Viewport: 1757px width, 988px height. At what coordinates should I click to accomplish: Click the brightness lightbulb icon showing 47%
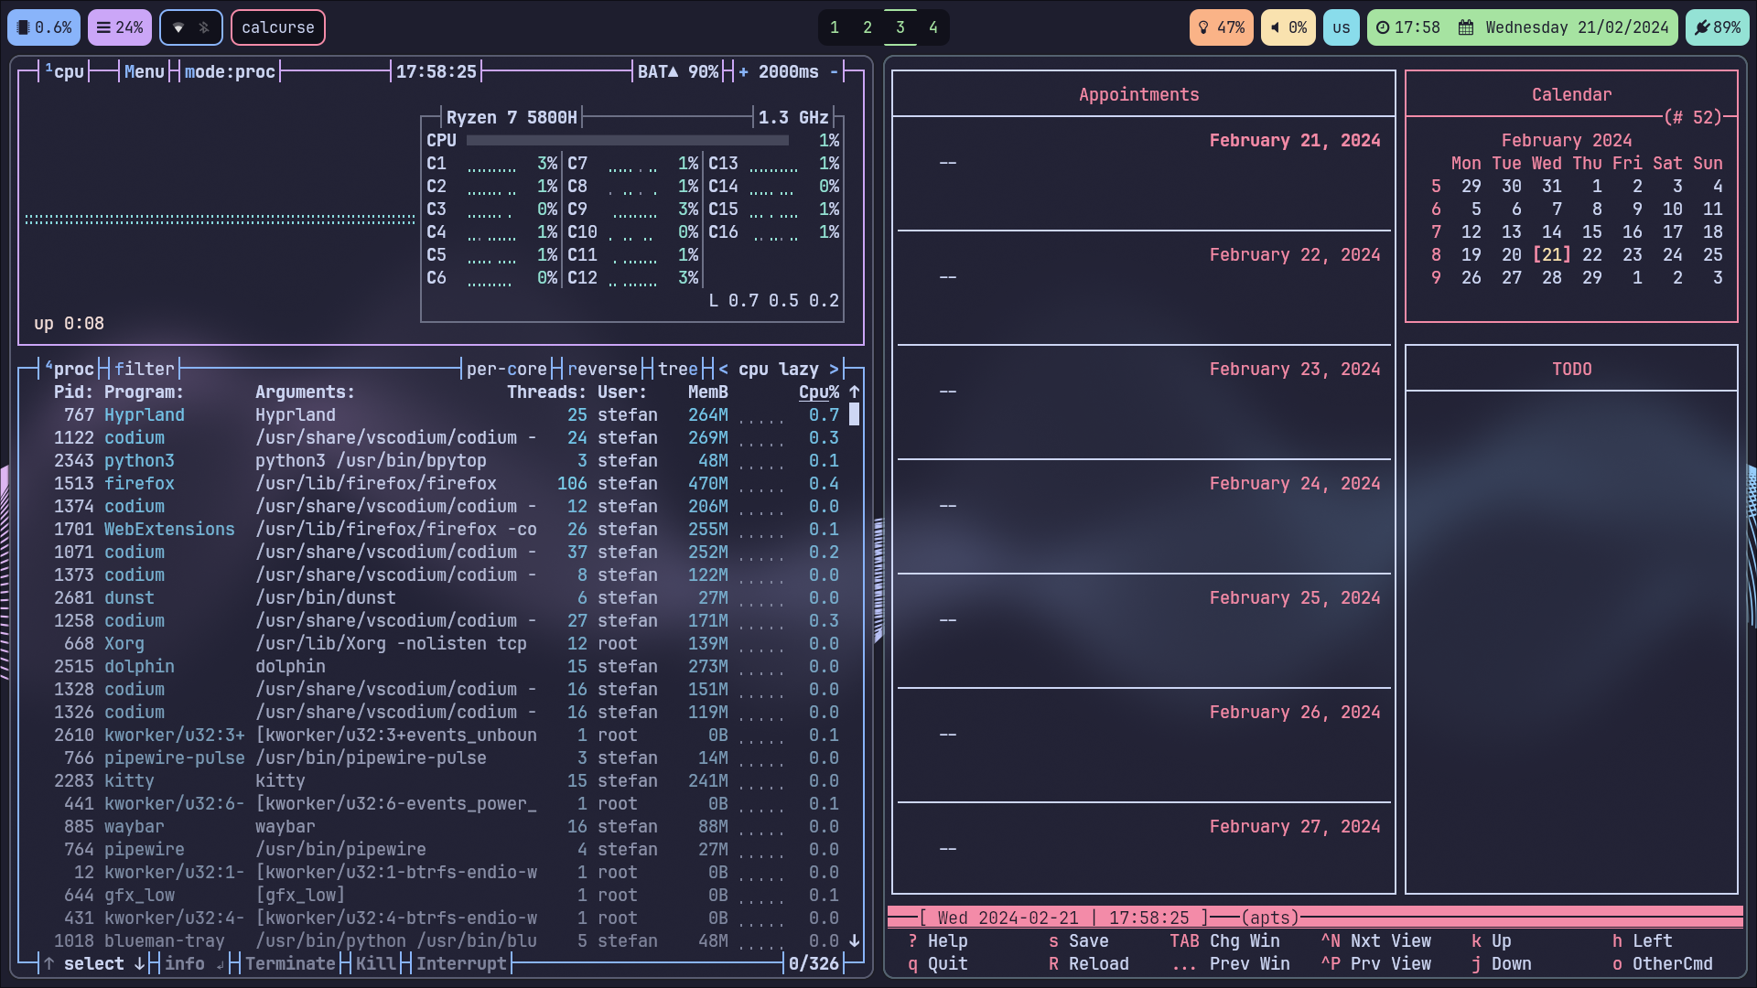point(1202,27)
